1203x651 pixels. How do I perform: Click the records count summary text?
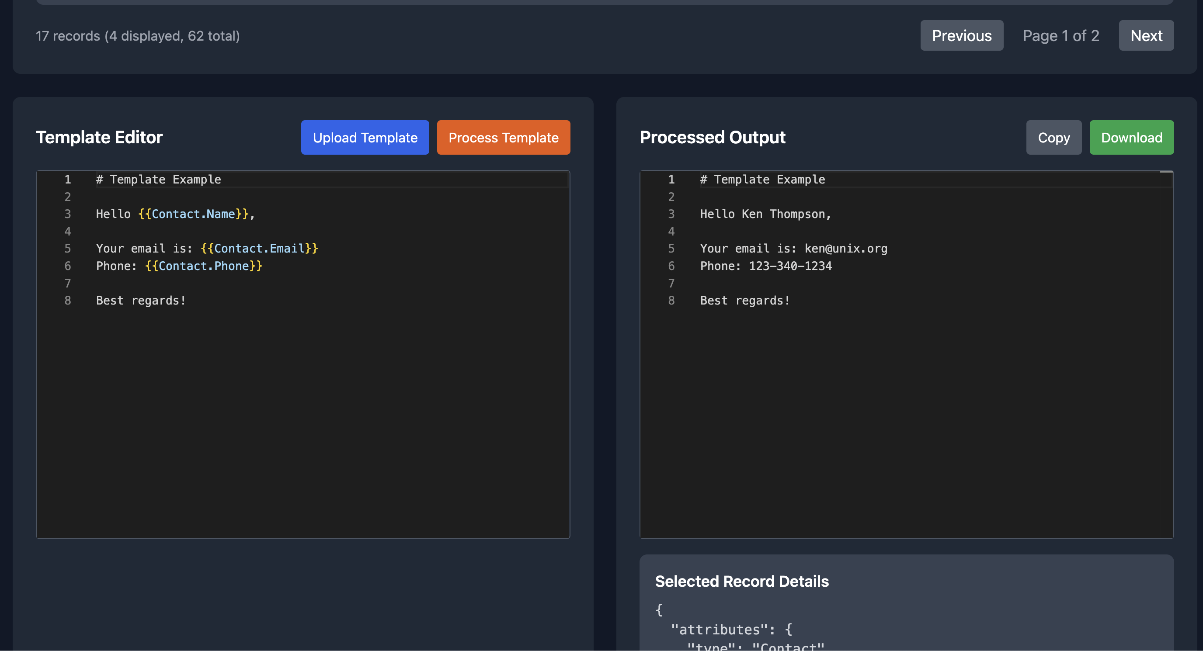tap(138, 36)
